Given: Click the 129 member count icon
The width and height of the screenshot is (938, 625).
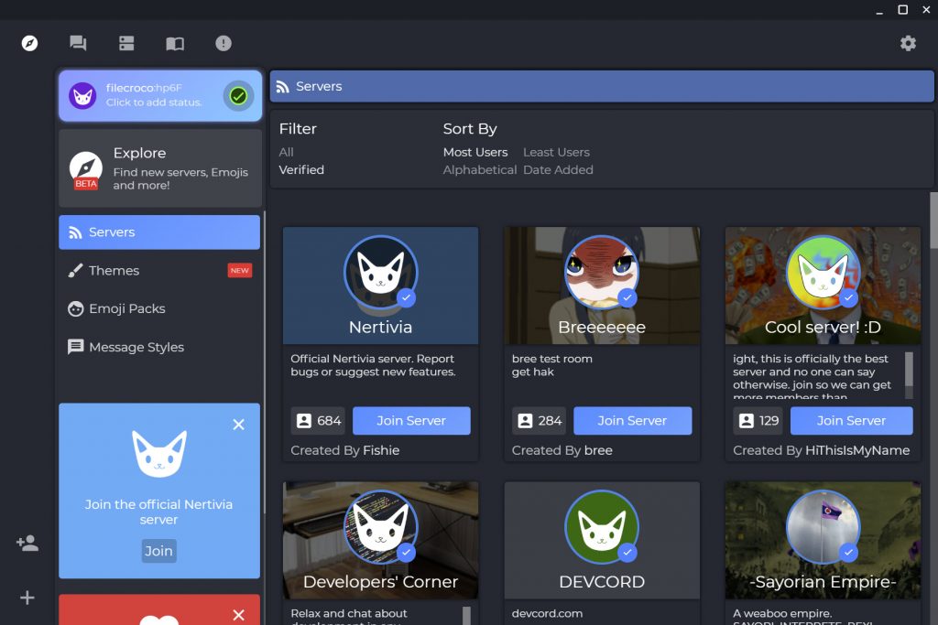Looking at the screenshot, I should click(746, 421).
